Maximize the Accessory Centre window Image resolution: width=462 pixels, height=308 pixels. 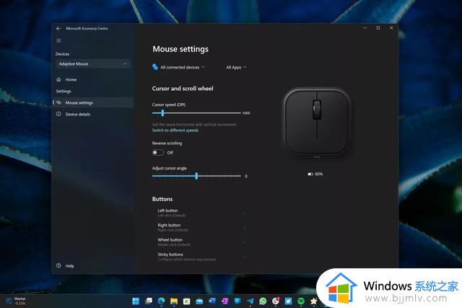click(378, 28)
